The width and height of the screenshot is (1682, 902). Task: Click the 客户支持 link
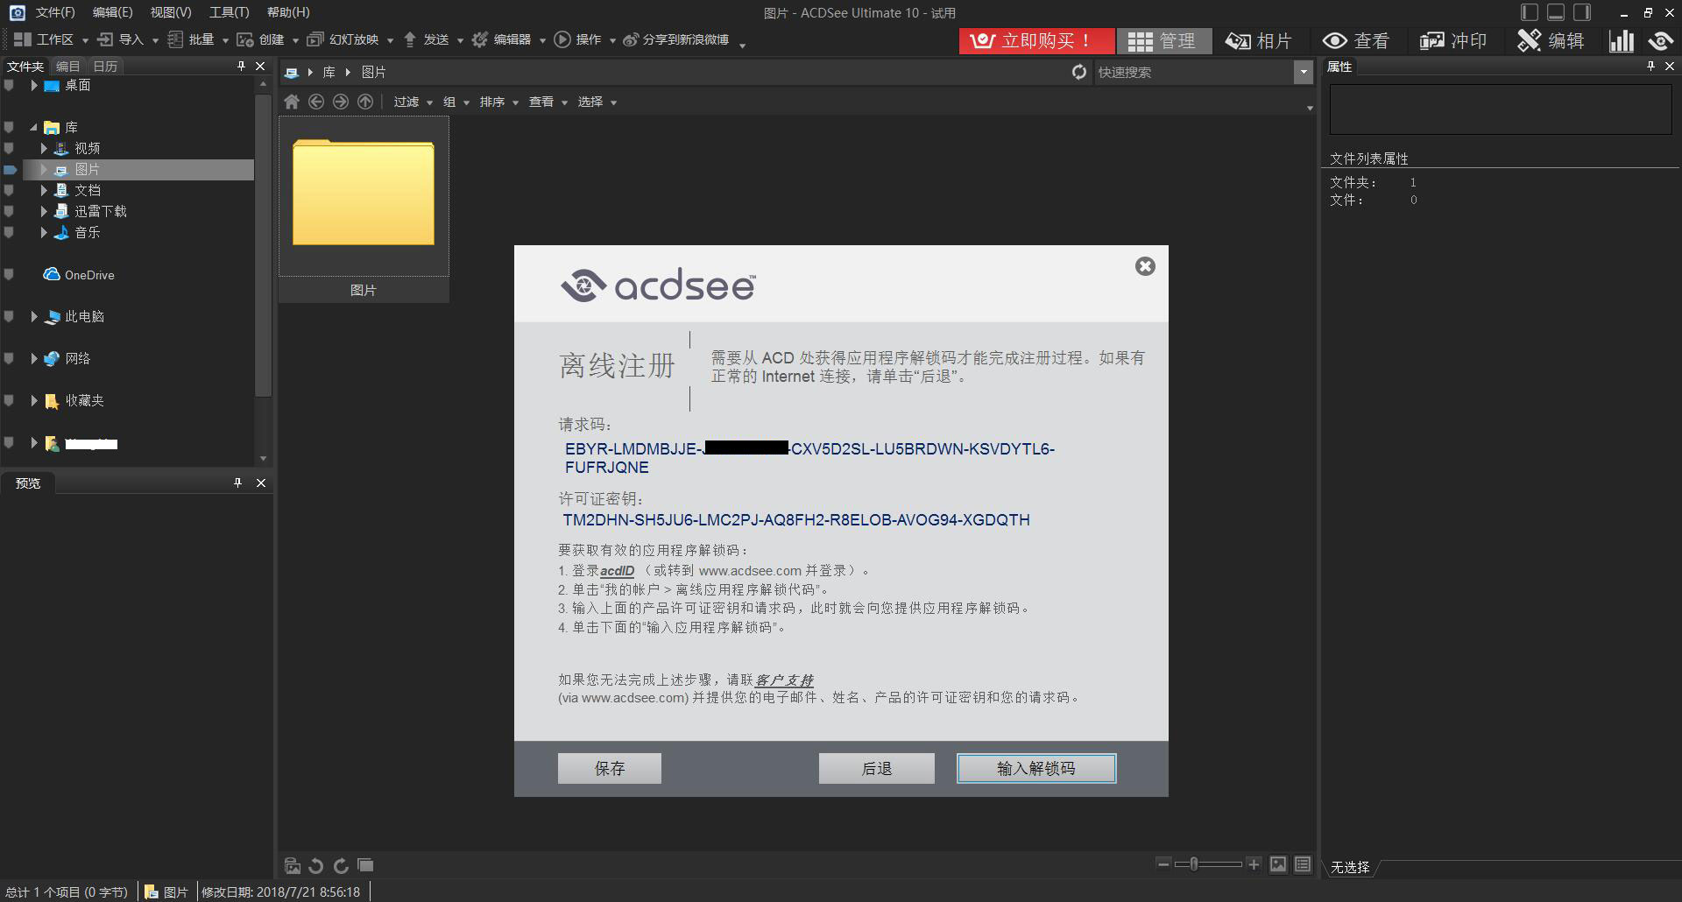(x=784, y=680)
